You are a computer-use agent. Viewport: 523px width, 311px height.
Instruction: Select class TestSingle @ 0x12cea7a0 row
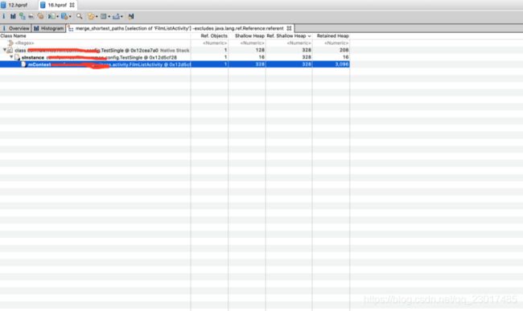[175, 50]
